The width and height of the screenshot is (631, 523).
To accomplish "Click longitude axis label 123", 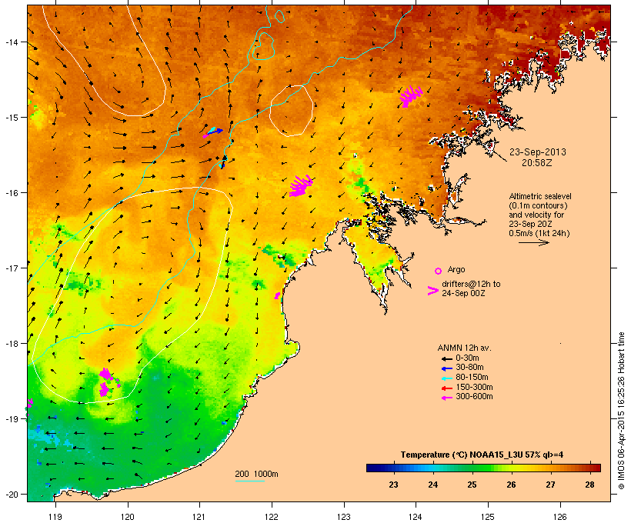I will click(344, 517).
